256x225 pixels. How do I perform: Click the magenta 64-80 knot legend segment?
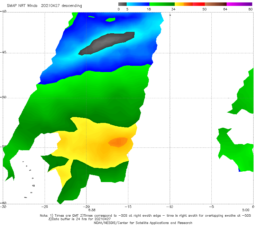click(x=239, y=4)
